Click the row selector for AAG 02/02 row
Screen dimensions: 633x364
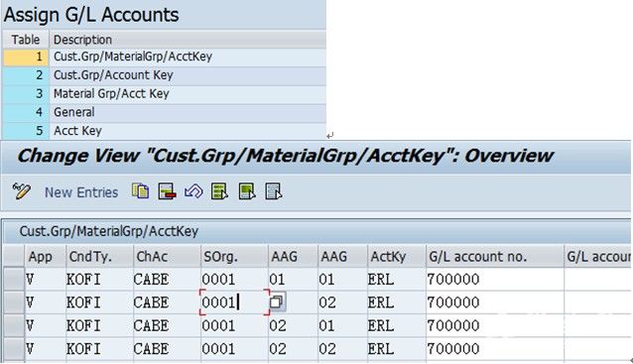14,349
